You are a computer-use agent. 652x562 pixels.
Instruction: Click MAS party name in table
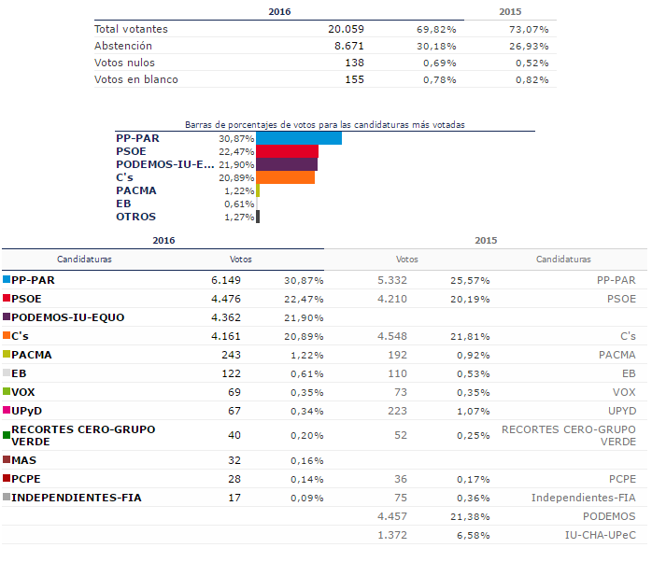coord(23,460)
